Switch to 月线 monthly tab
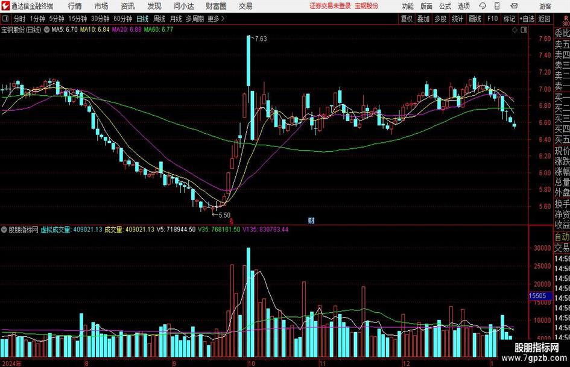Screen dimensions: 570x367 pos(176,19)
